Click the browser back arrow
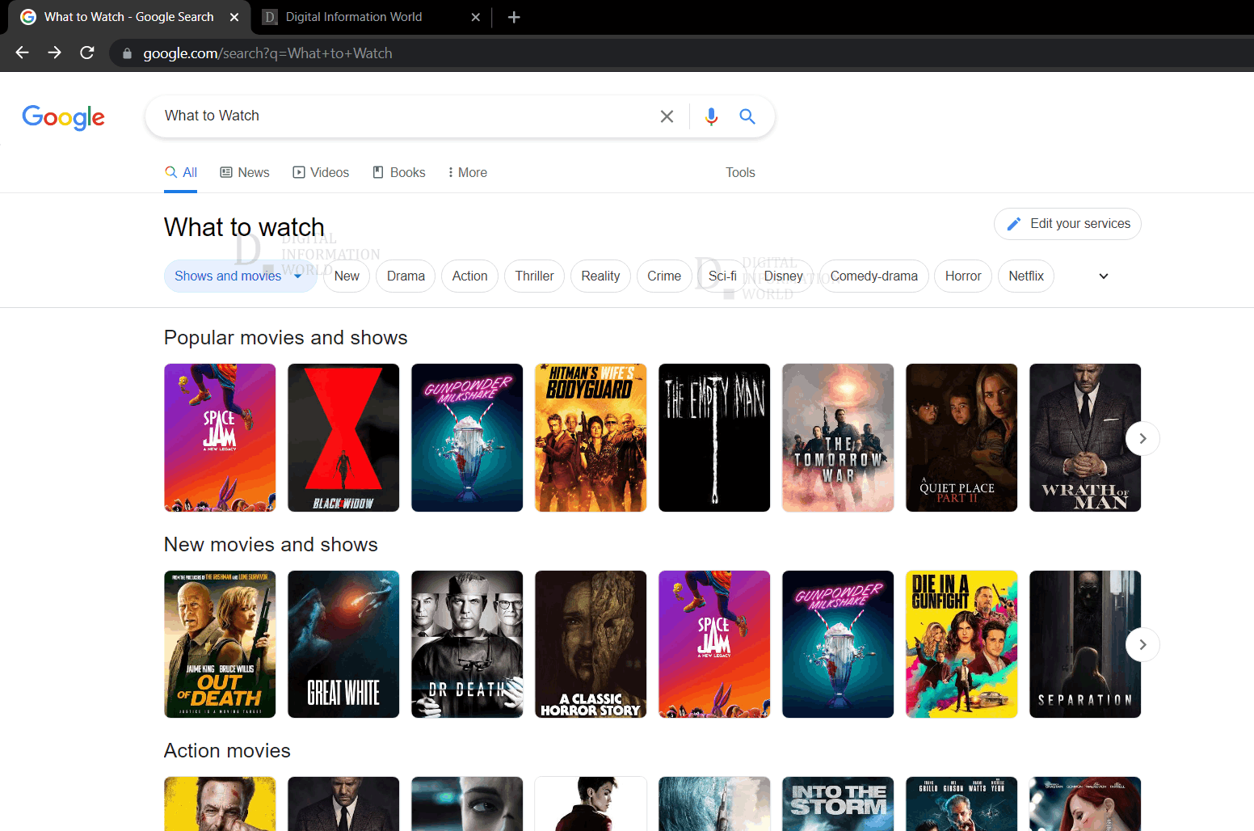 click(22, 53)
